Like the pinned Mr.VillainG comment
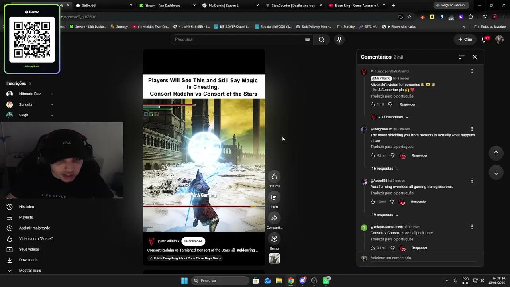The height and width of the screenshot is (287, 510). (373, 104)
